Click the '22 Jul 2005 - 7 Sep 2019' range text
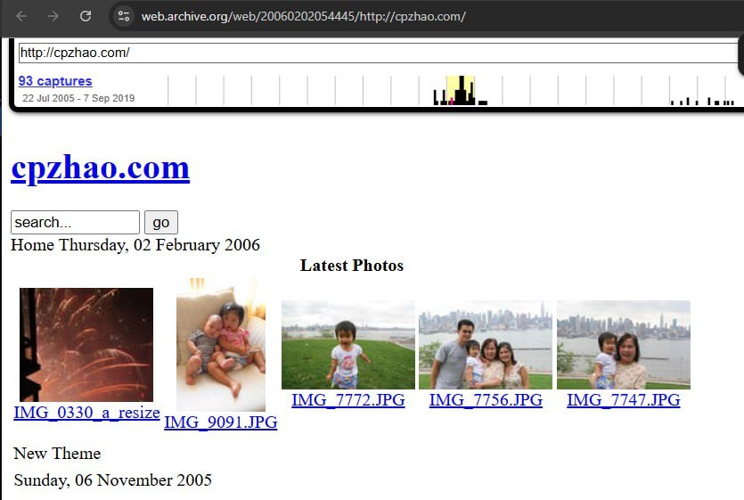This screenshot has height=500, width=744. coord(78,98)
